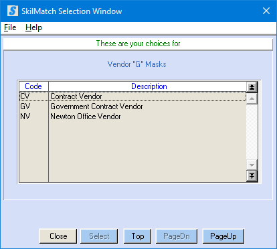Click the Top button
The width and height of the screenshot is (277, 249).
coord(138,236)
